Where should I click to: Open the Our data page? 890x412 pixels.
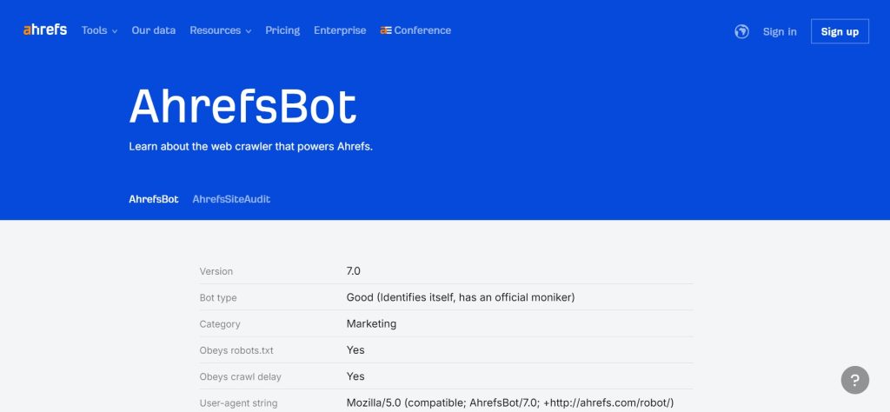(153, 30)
